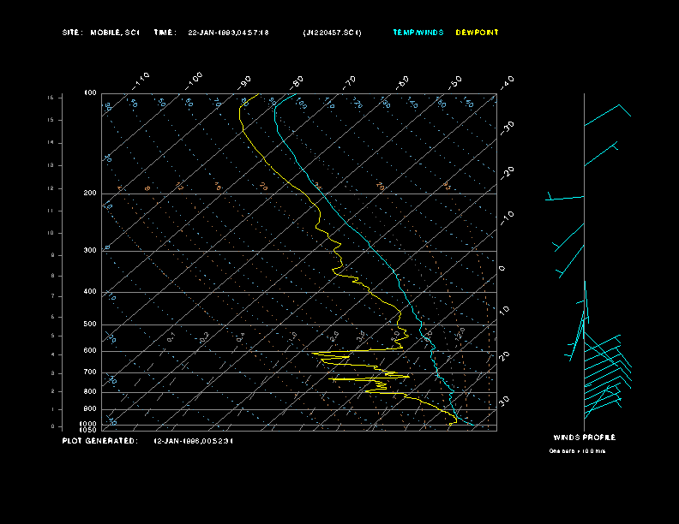
Task: Click the TEMP/WINDS legend label
Action: tap(418, 33)
